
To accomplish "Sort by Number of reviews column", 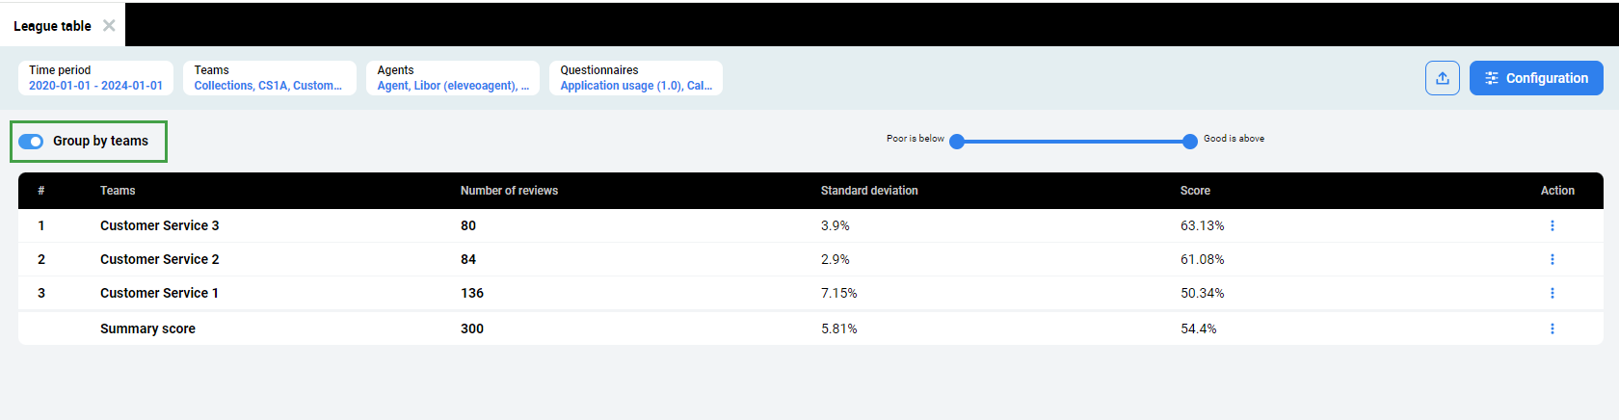I will (509, 191).
